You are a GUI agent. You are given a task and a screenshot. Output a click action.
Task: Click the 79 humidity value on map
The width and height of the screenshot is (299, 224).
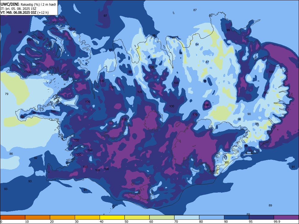(x=7, y=94)
